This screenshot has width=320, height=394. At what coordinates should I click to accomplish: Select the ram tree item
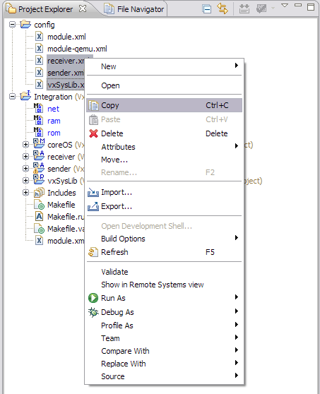point(54,121)
